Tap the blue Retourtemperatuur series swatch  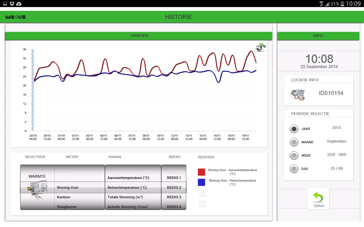point(201,182)
